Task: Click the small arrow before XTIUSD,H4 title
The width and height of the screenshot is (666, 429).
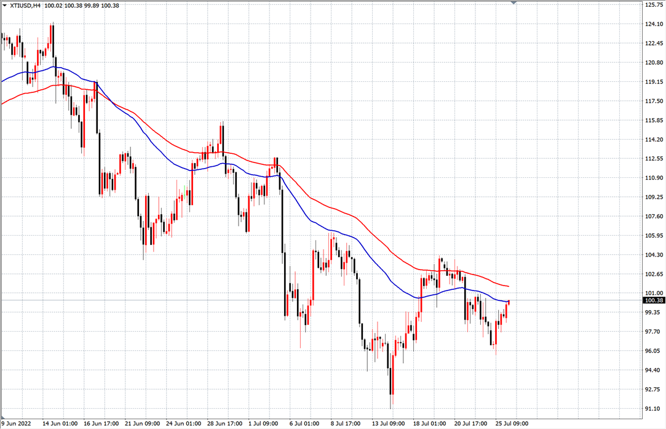Action: tap(5, 6)
